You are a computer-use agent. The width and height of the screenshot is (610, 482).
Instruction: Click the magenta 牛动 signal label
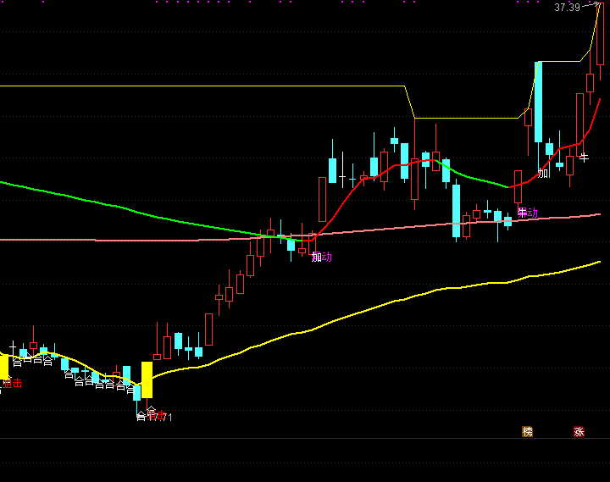click(528, 213)
